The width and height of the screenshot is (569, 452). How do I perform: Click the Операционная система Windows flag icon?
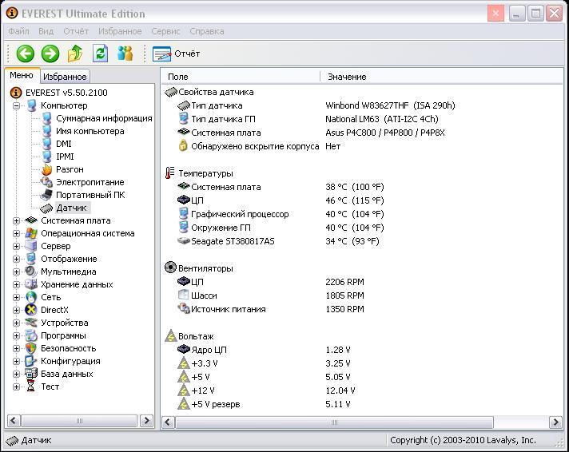tap(31, 233)
